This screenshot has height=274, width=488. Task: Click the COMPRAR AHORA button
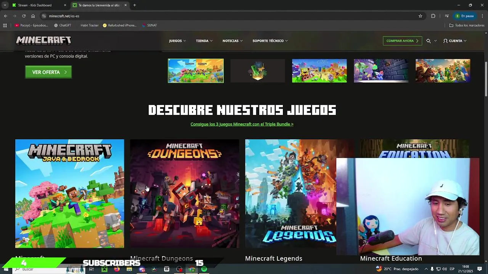tap(402, 41)
